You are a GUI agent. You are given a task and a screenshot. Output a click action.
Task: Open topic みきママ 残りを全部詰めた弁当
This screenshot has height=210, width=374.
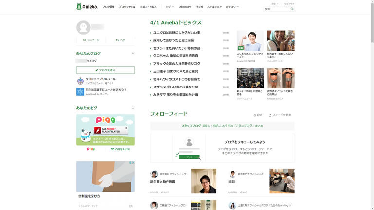pyautogui.click(x=175, y=95)
